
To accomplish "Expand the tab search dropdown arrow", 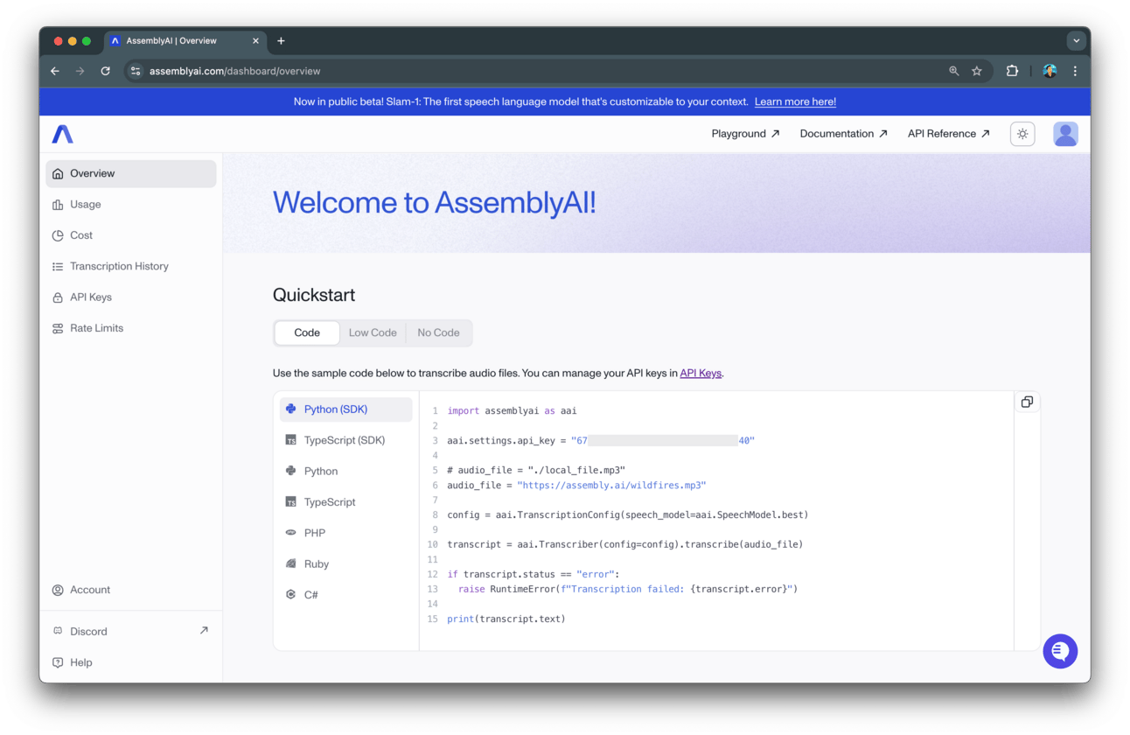I will 1077,41.
